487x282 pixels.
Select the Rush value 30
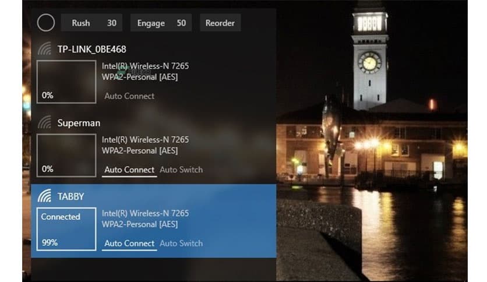[x=112, y=23]
